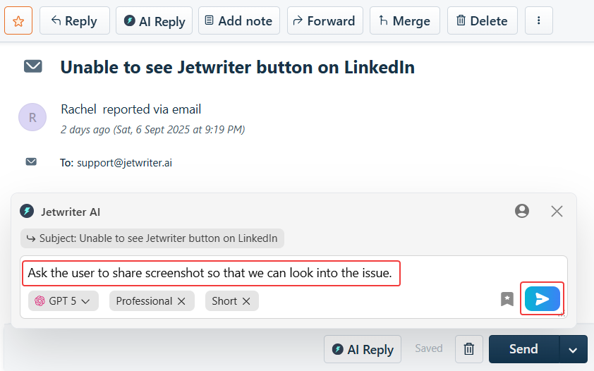Expand the GPT 5 model dropdown

pyautogui.click(x=63, y=301)
